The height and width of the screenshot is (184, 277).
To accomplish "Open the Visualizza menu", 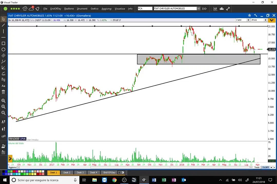I will pyautogui.click(x=120, y=9).
